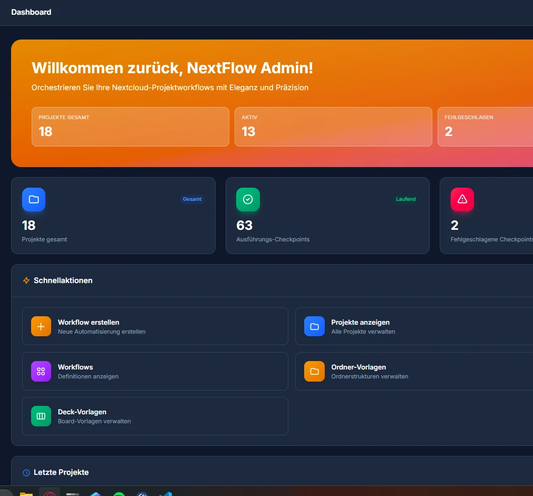Click the lightning icon next to Schnellaktionen
This screenshot has width=533, height=496.
pos(26,280)
